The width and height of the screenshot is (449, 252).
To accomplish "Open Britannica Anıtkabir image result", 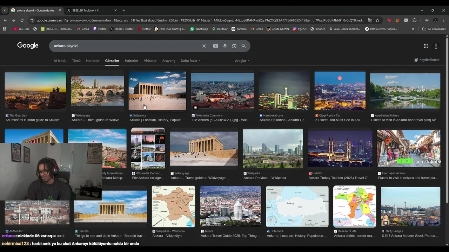I will 157,91.
